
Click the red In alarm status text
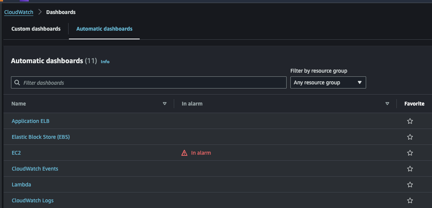click(201, 153)
